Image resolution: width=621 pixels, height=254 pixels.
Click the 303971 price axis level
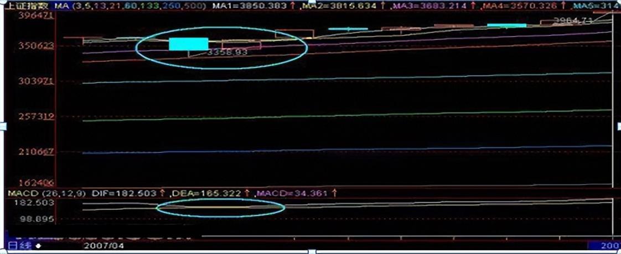[35, 81]
